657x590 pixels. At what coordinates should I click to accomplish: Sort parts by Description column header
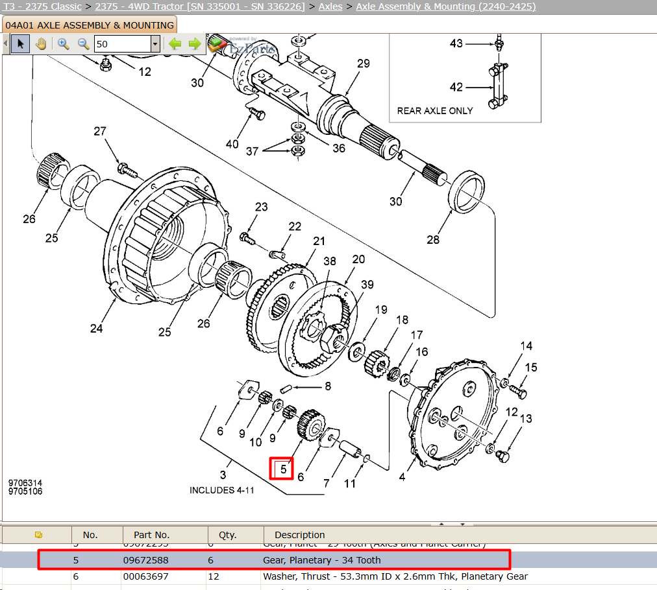[299, 535]
